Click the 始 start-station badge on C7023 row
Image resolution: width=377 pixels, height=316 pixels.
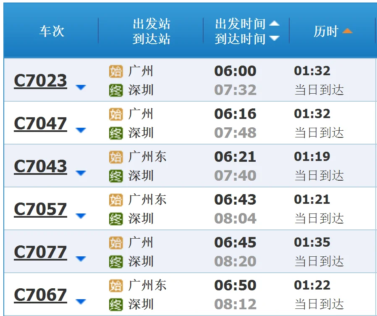(115, 71)
